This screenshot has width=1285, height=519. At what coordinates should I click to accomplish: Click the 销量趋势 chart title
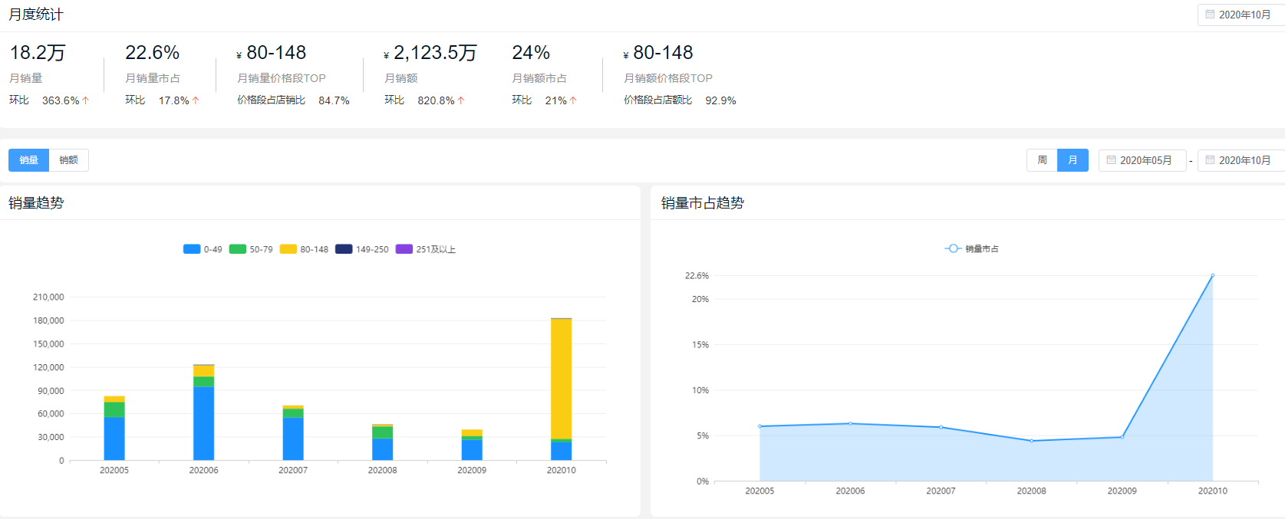click(36, 203)
